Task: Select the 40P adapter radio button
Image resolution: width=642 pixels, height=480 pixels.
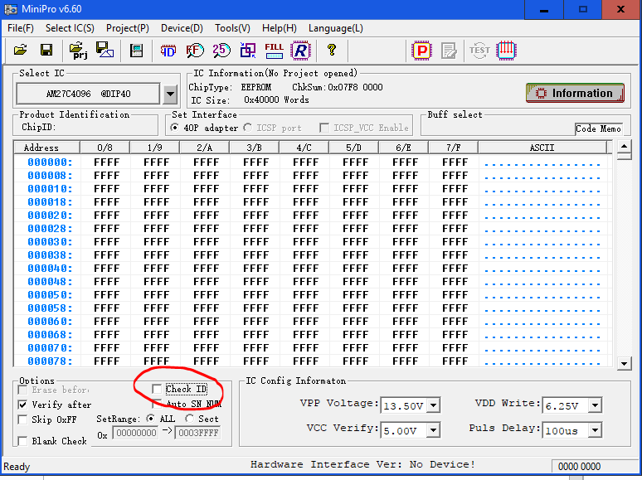Action: (175, 128)
